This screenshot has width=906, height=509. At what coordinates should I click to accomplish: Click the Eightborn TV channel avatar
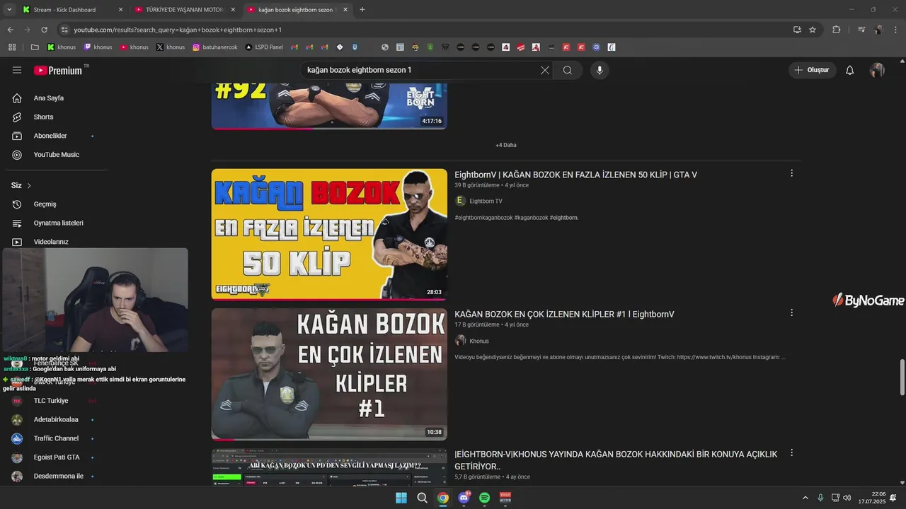pos(460,201)
